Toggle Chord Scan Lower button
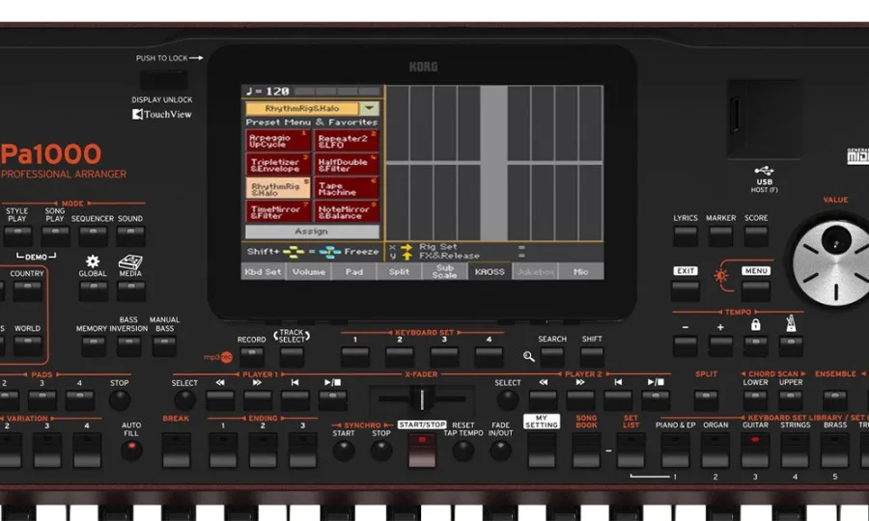The image size is (869, 521). pyautogui.click(x=755, y=399)
